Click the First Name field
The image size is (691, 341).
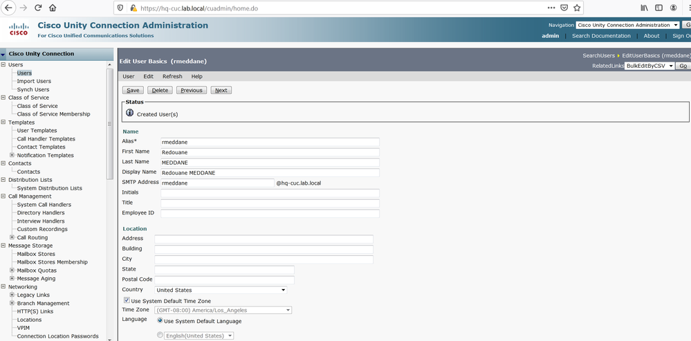(x=270, y=152)
